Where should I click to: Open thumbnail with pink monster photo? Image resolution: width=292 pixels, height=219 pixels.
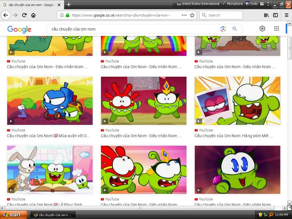tap(238, 101)
